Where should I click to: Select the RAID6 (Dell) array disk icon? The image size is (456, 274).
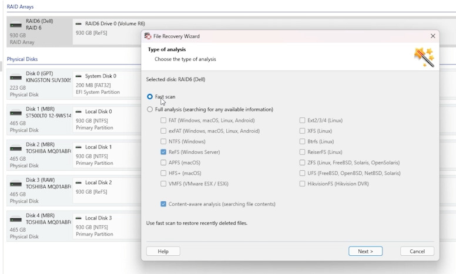click(x=16, y=25)
